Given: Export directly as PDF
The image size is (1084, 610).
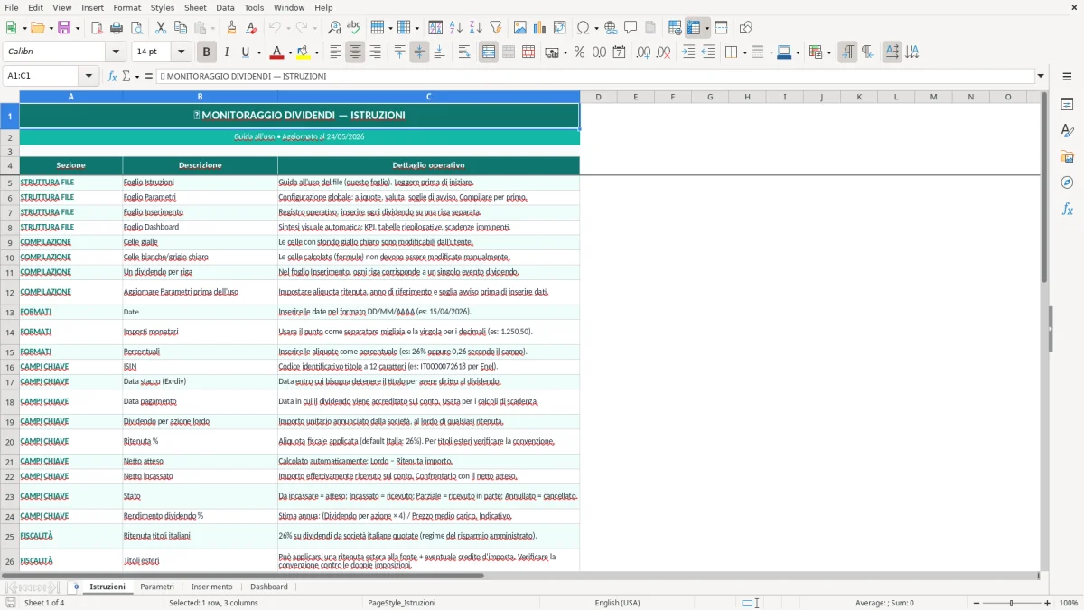Looking at the screenshot, I should pyautogui.click(x=97, y=28).
